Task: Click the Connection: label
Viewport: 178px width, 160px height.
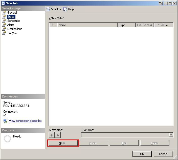Action: point(10,112)
